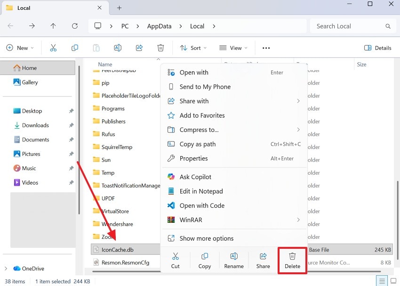Click the Rename icon in toolbar
The image size is (400, 286).
(118, 48)
